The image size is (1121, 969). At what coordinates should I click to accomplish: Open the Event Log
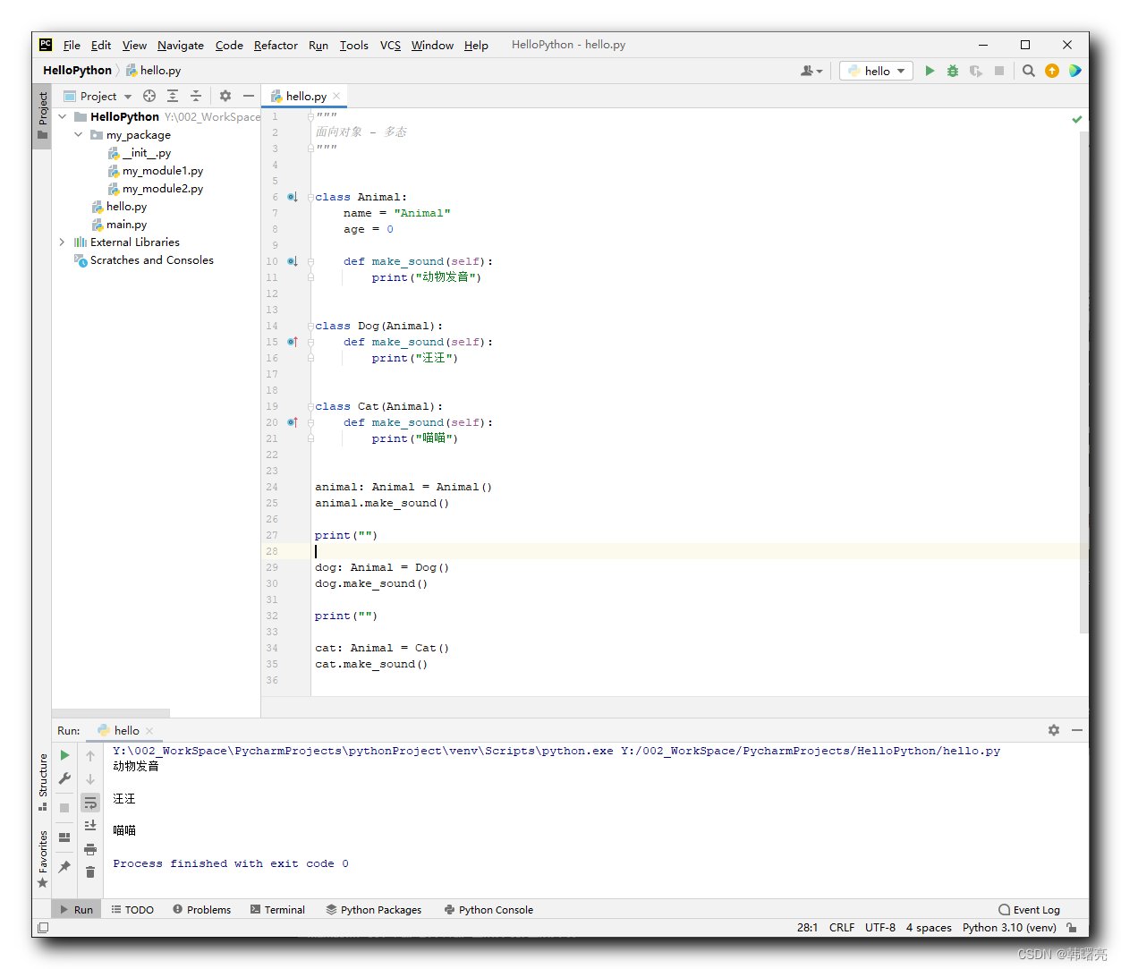(x=1029, y=910)
